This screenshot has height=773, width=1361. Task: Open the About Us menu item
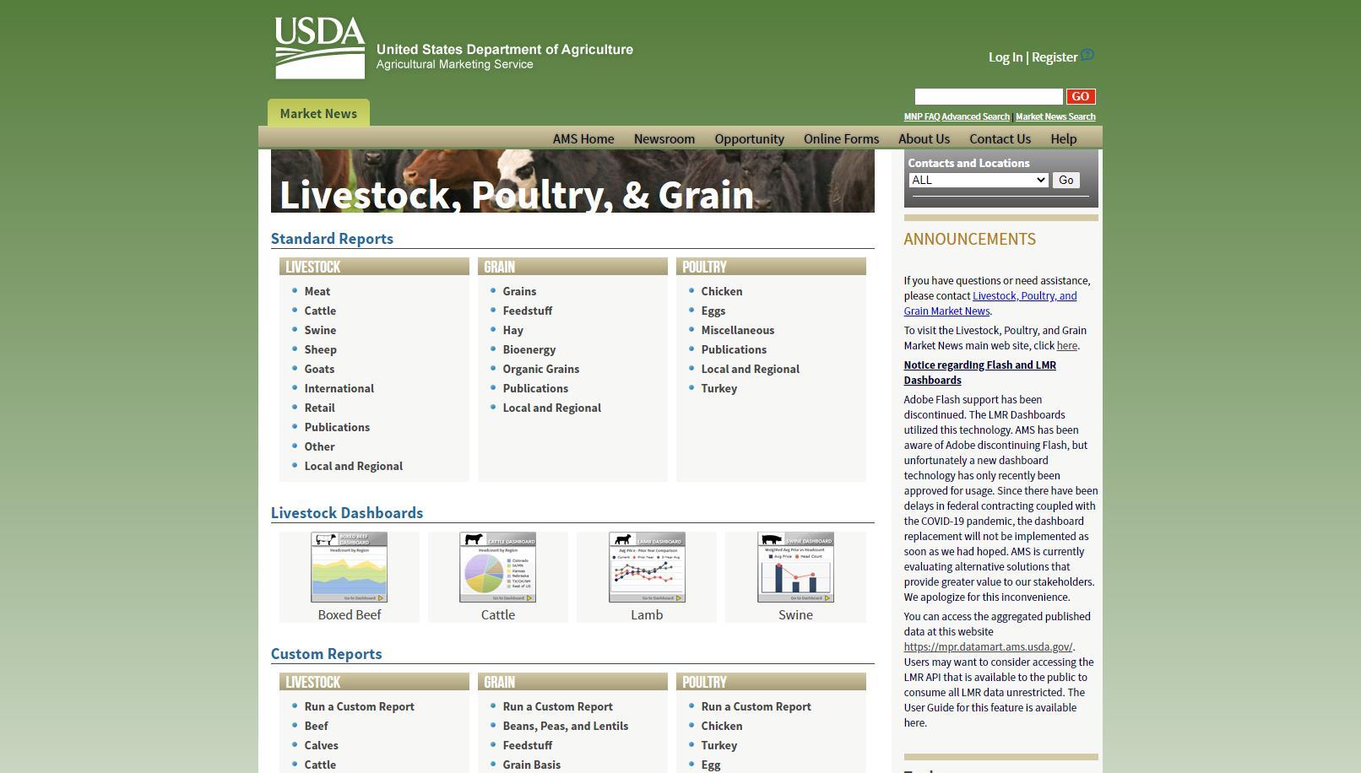coord(924,138)
